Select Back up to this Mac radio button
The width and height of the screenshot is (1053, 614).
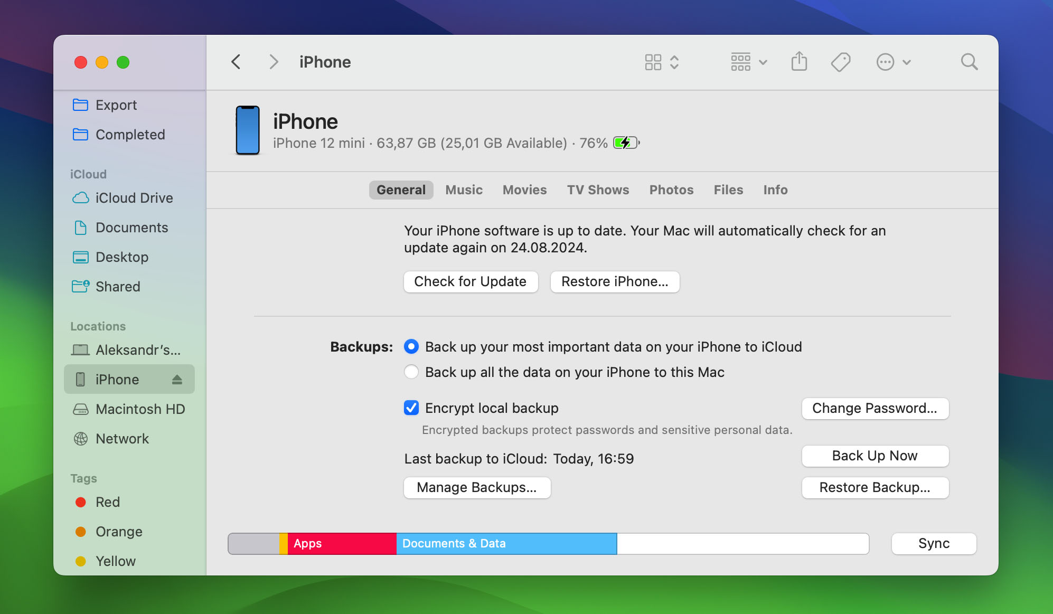pyautogui.click(x=411, y=372)
